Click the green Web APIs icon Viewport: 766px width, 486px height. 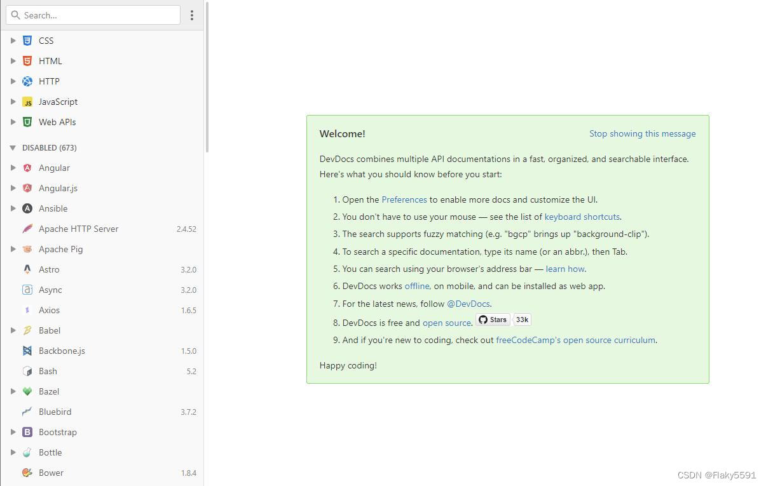pos(27,122)
